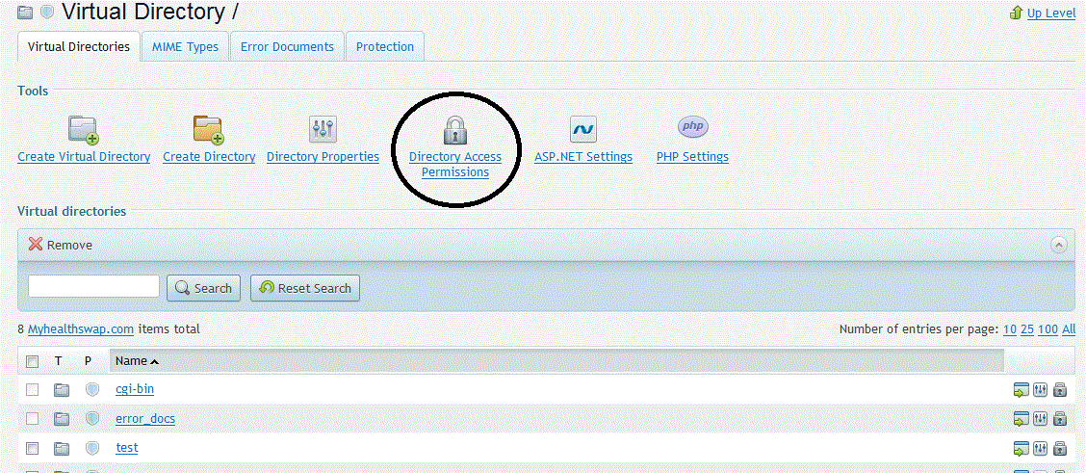This screenshot has height=473, width=1086.
Task: Click the Create Virtual Directory icon
Action: pyautogui.click(x=84, y=129)
